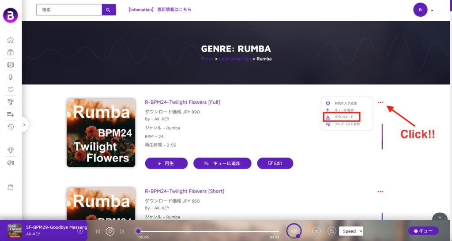Mute the player volume button
Viewport: 452px width, 241px height.
(294, 231)
